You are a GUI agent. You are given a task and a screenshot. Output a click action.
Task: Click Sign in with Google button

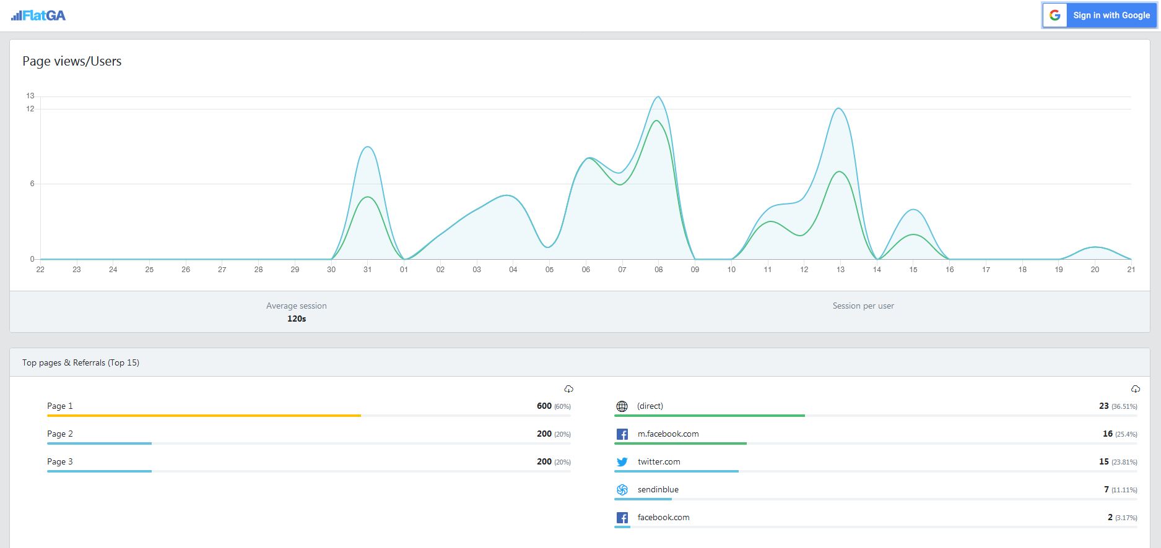coord(1099,15)
